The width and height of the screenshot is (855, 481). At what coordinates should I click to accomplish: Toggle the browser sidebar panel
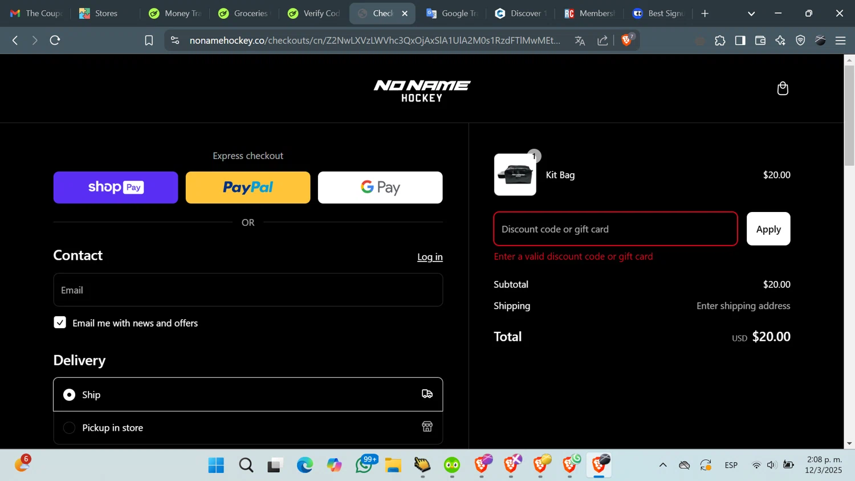coord(740,40)
